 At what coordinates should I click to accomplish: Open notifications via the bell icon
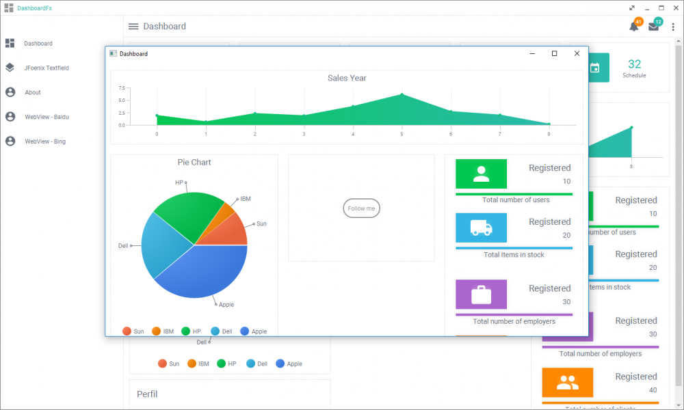click(x=633, y=26)
